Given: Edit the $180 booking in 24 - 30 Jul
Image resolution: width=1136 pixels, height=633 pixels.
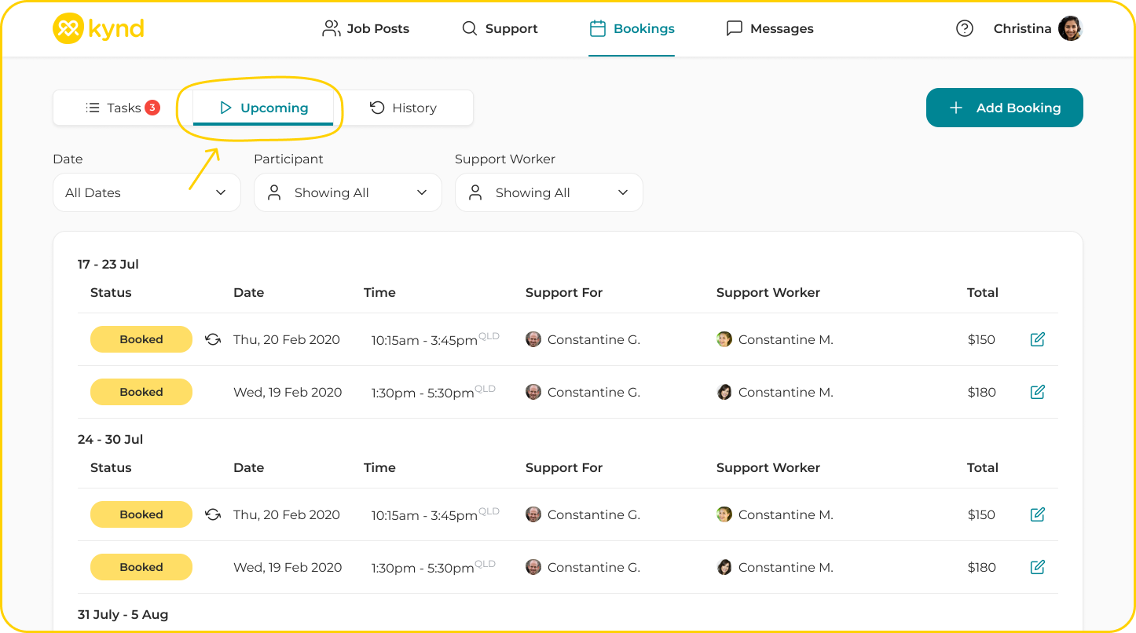Looking at the screenshot, I should 1037,567.
